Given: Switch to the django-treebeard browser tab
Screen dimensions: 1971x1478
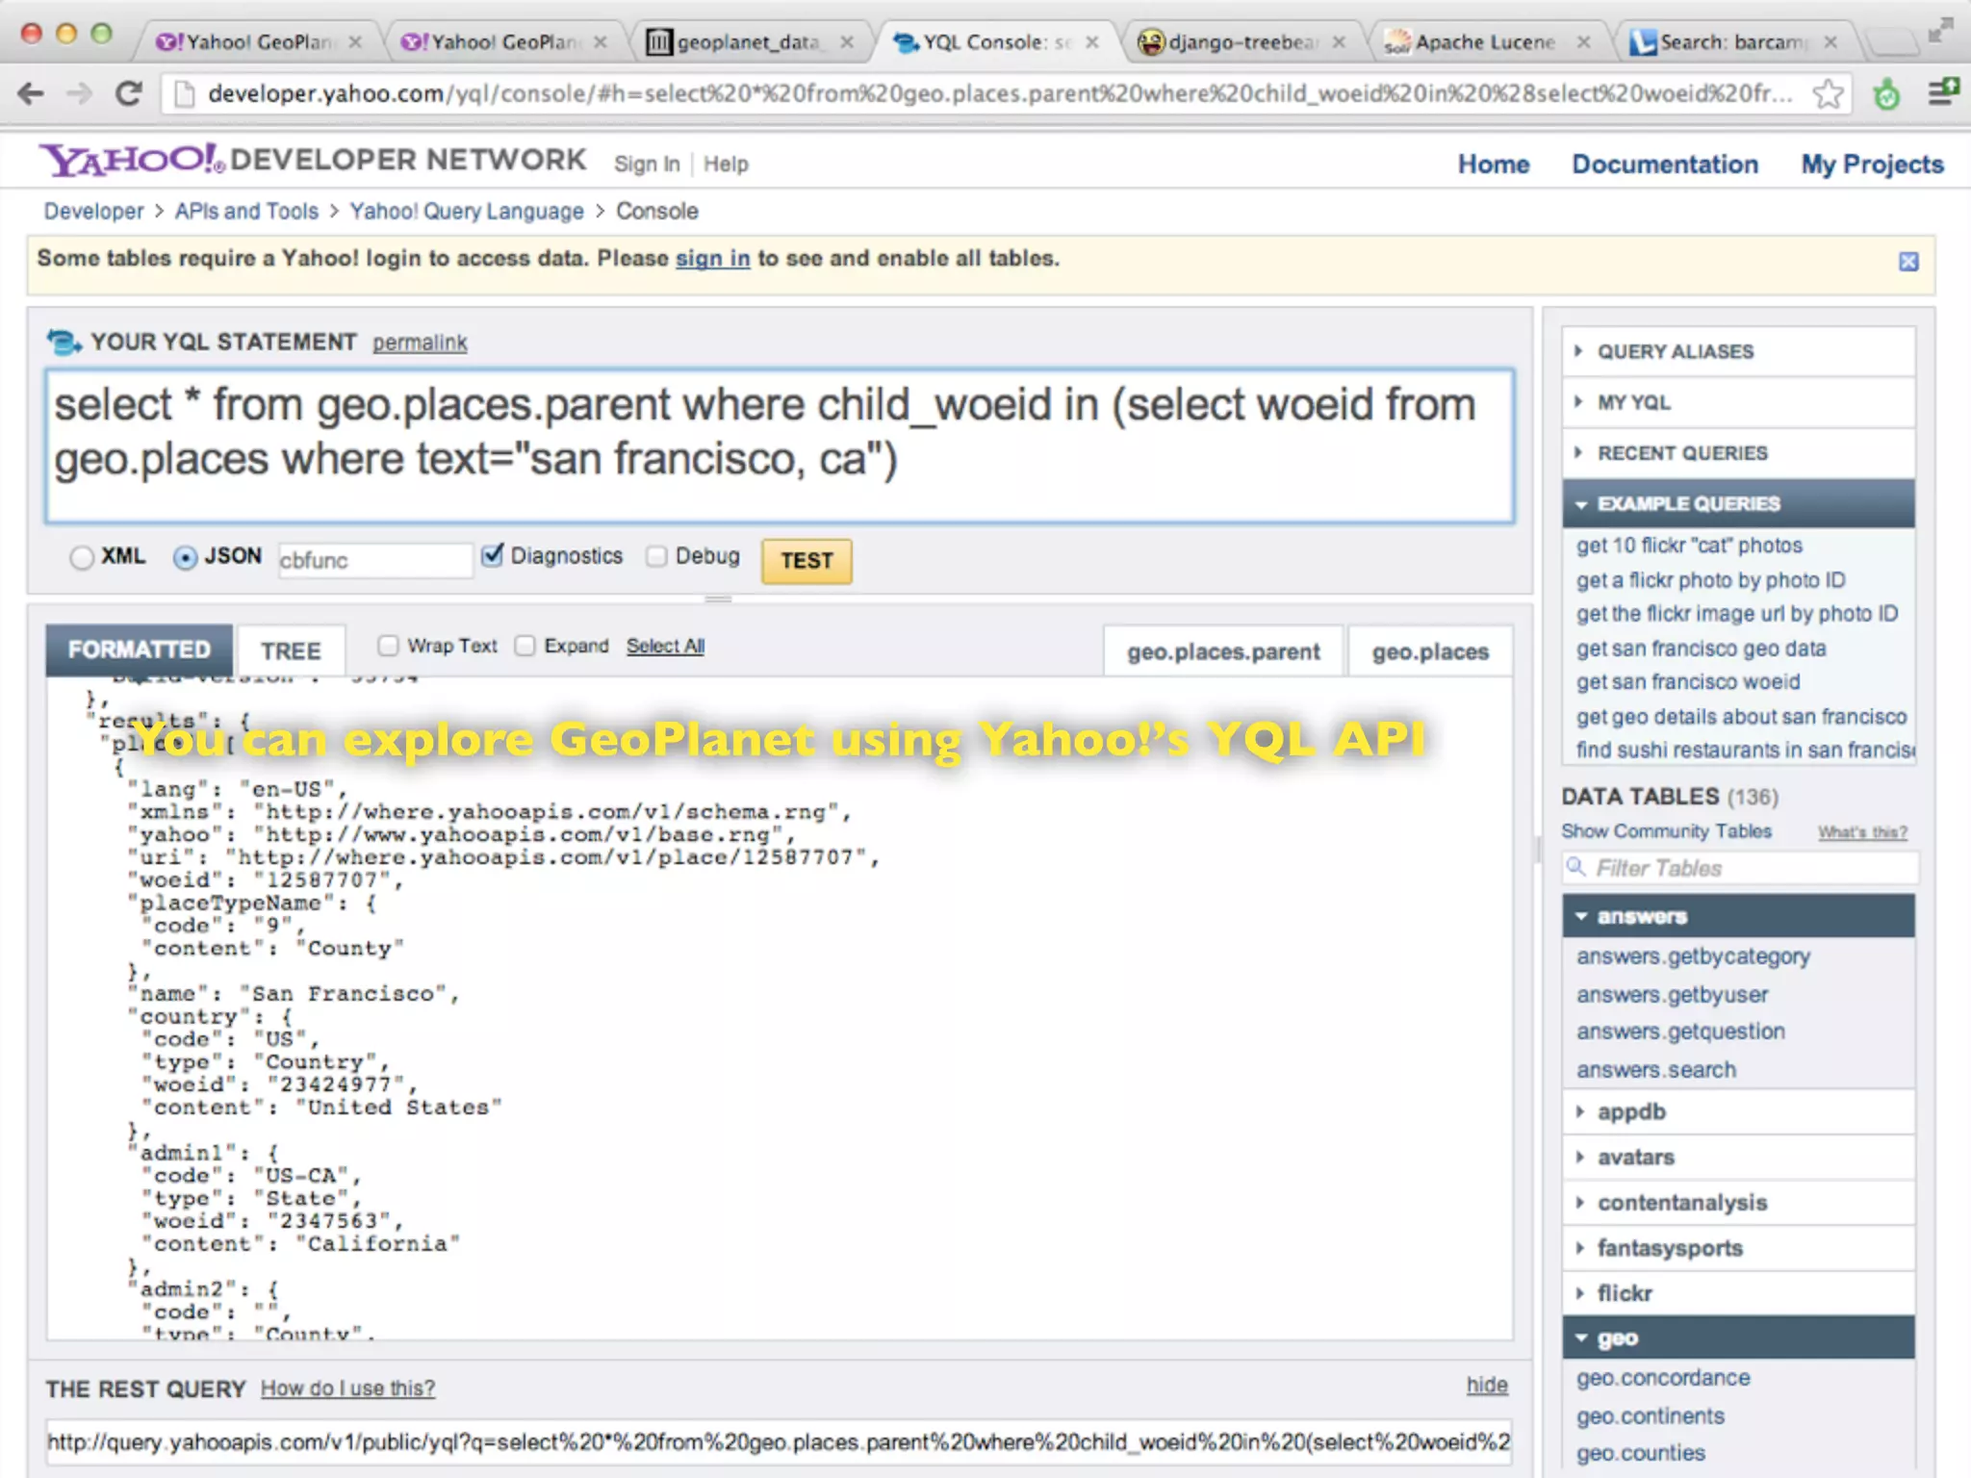Looking at the screenshot, I should [x=1241, y=41].
